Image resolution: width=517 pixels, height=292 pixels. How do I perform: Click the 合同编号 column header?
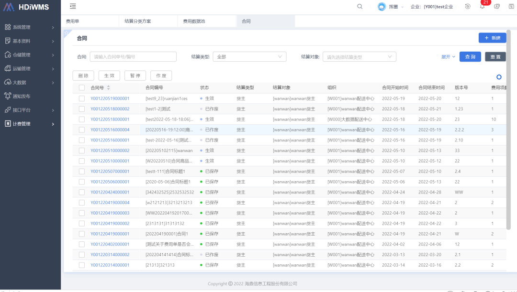coord(154,87)
